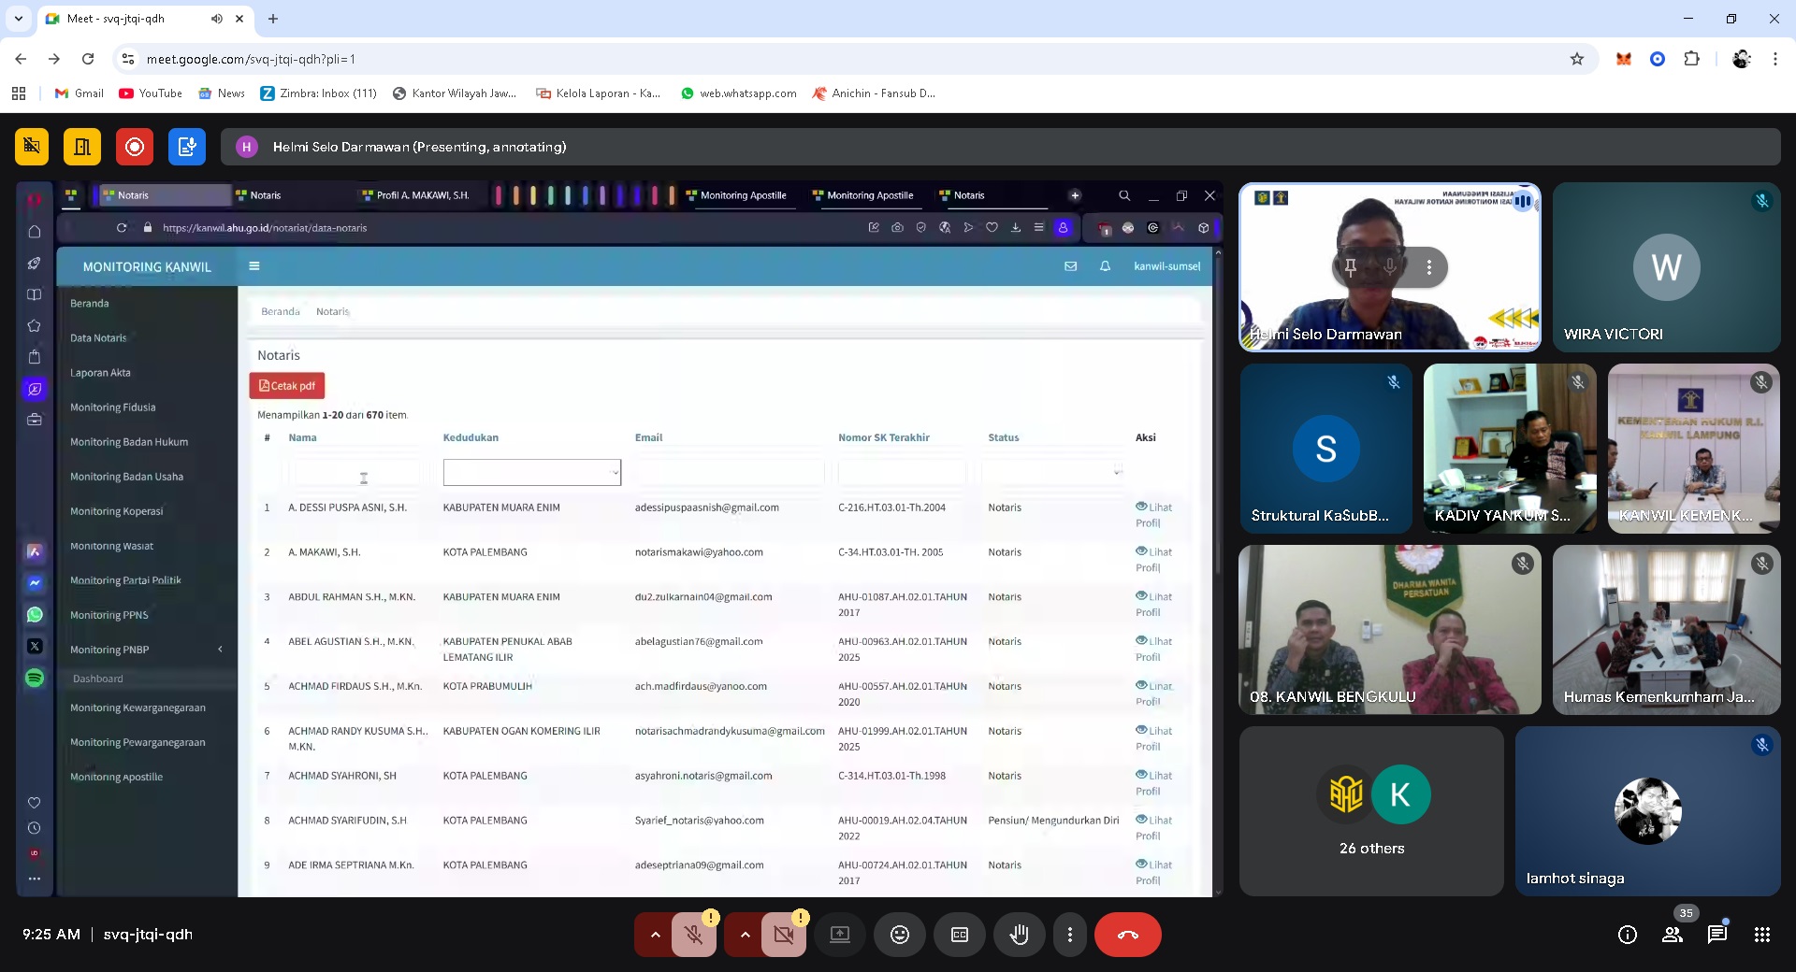Open the Zimbra Inbox bookmark
The image size is (1796, 972).
point(318,93)
